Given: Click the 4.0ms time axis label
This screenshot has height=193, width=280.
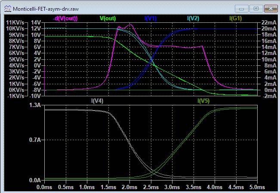Looking at the screenshot, I should (215, 187).
